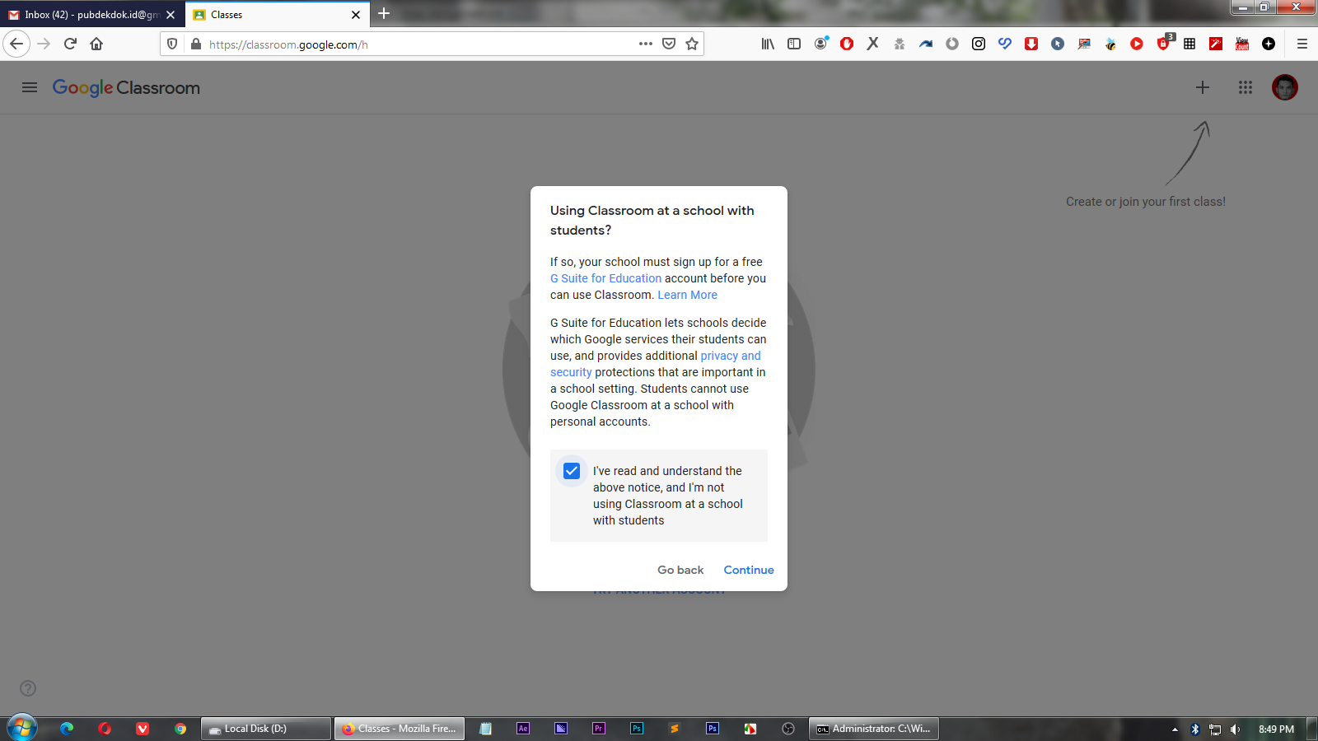This screenshot has height=741, width=1318.
Task: Click the Continue button
Action: pyautogui.click(x=749, y=570)
